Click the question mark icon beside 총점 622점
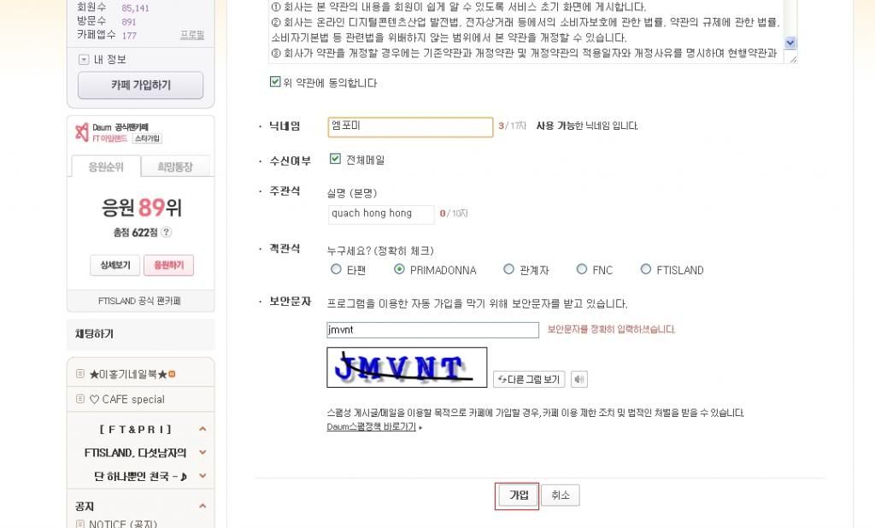 tap(166, 232)
